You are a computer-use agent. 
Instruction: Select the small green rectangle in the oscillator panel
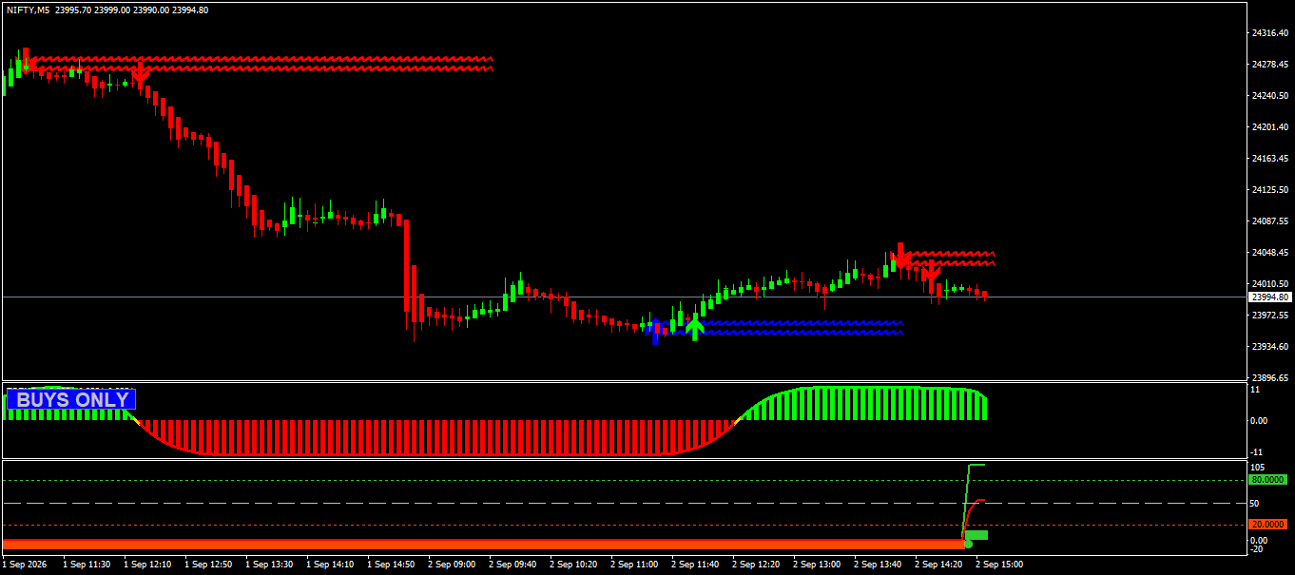tap(977, 535)
